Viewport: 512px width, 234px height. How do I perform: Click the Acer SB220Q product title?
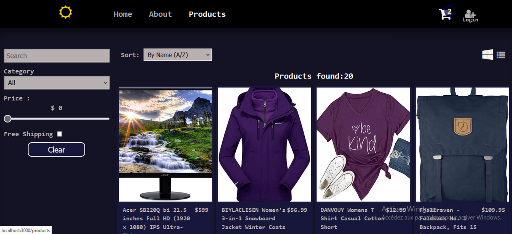[157, 220]
